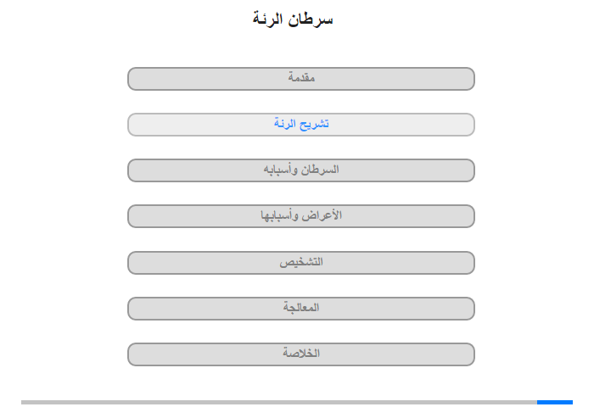
Task: Open the مقدمة section
Action: (x=301, y=79)
